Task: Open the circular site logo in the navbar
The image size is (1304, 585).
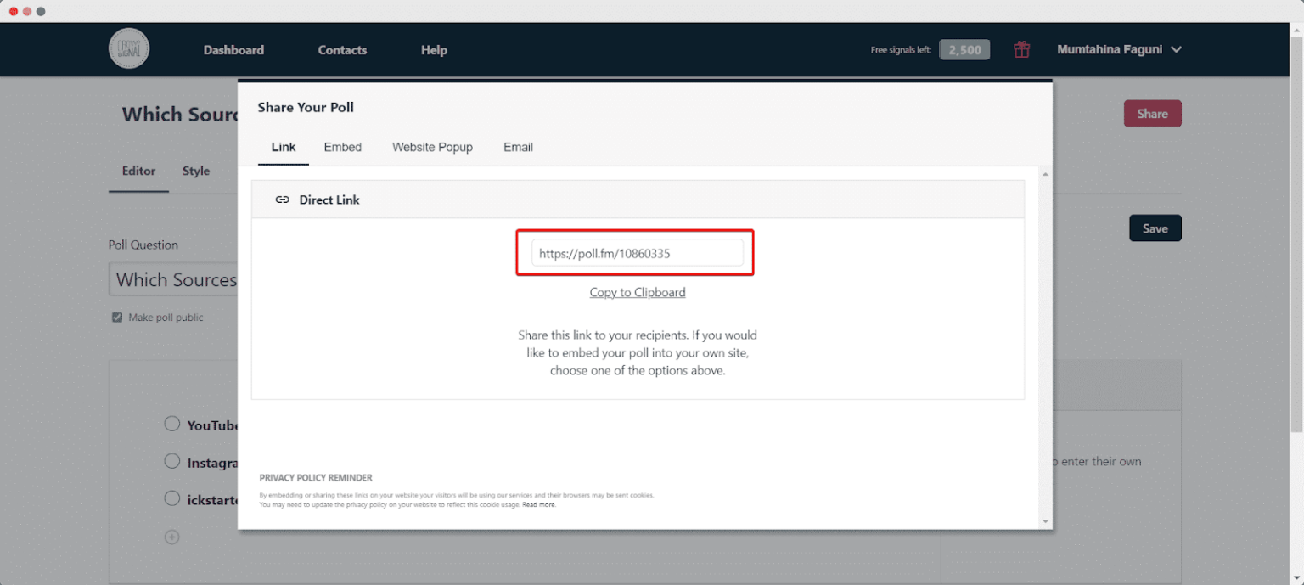Action: click(128, 48)
